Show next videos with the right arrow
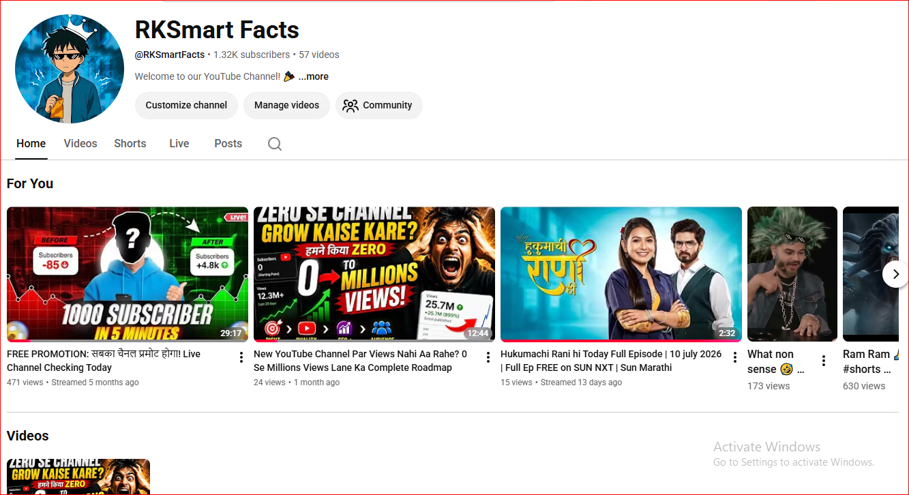Image resolution: width=909 pixels, height=495 pixels. (895, 274)
